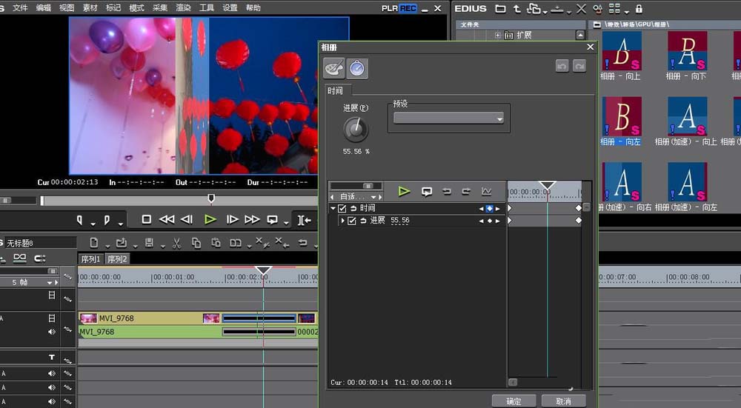Click the timeline toolbar undo icon
Viewport: 741px width, 408px height.
303,243
